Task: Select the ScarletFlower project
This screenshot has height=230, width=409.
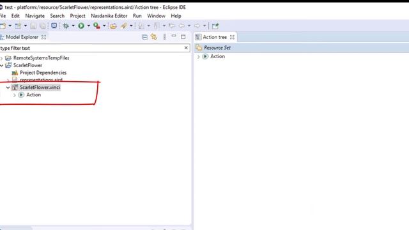Action: pos(27,65)
